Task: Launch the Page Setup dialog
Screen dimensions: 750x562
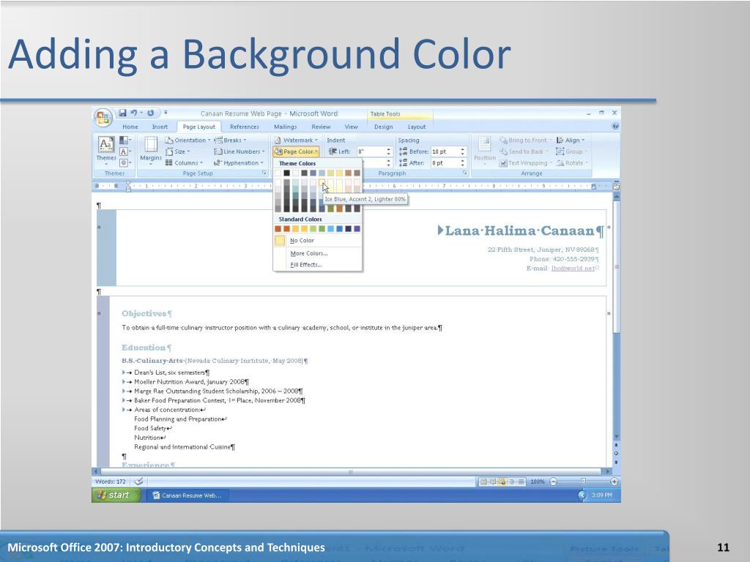Action: [x=264, y=173]
